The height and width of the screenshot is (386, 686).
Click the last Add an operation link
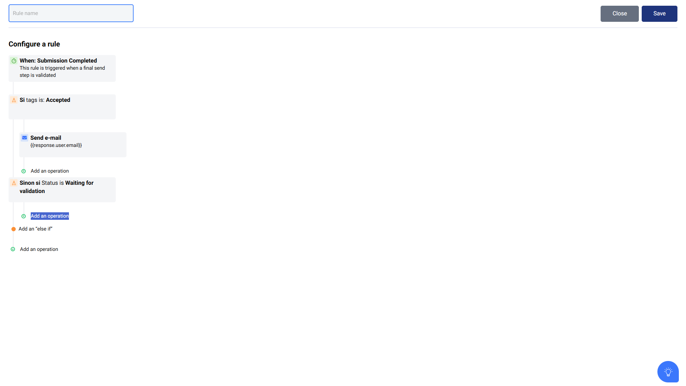pos(39,249)
